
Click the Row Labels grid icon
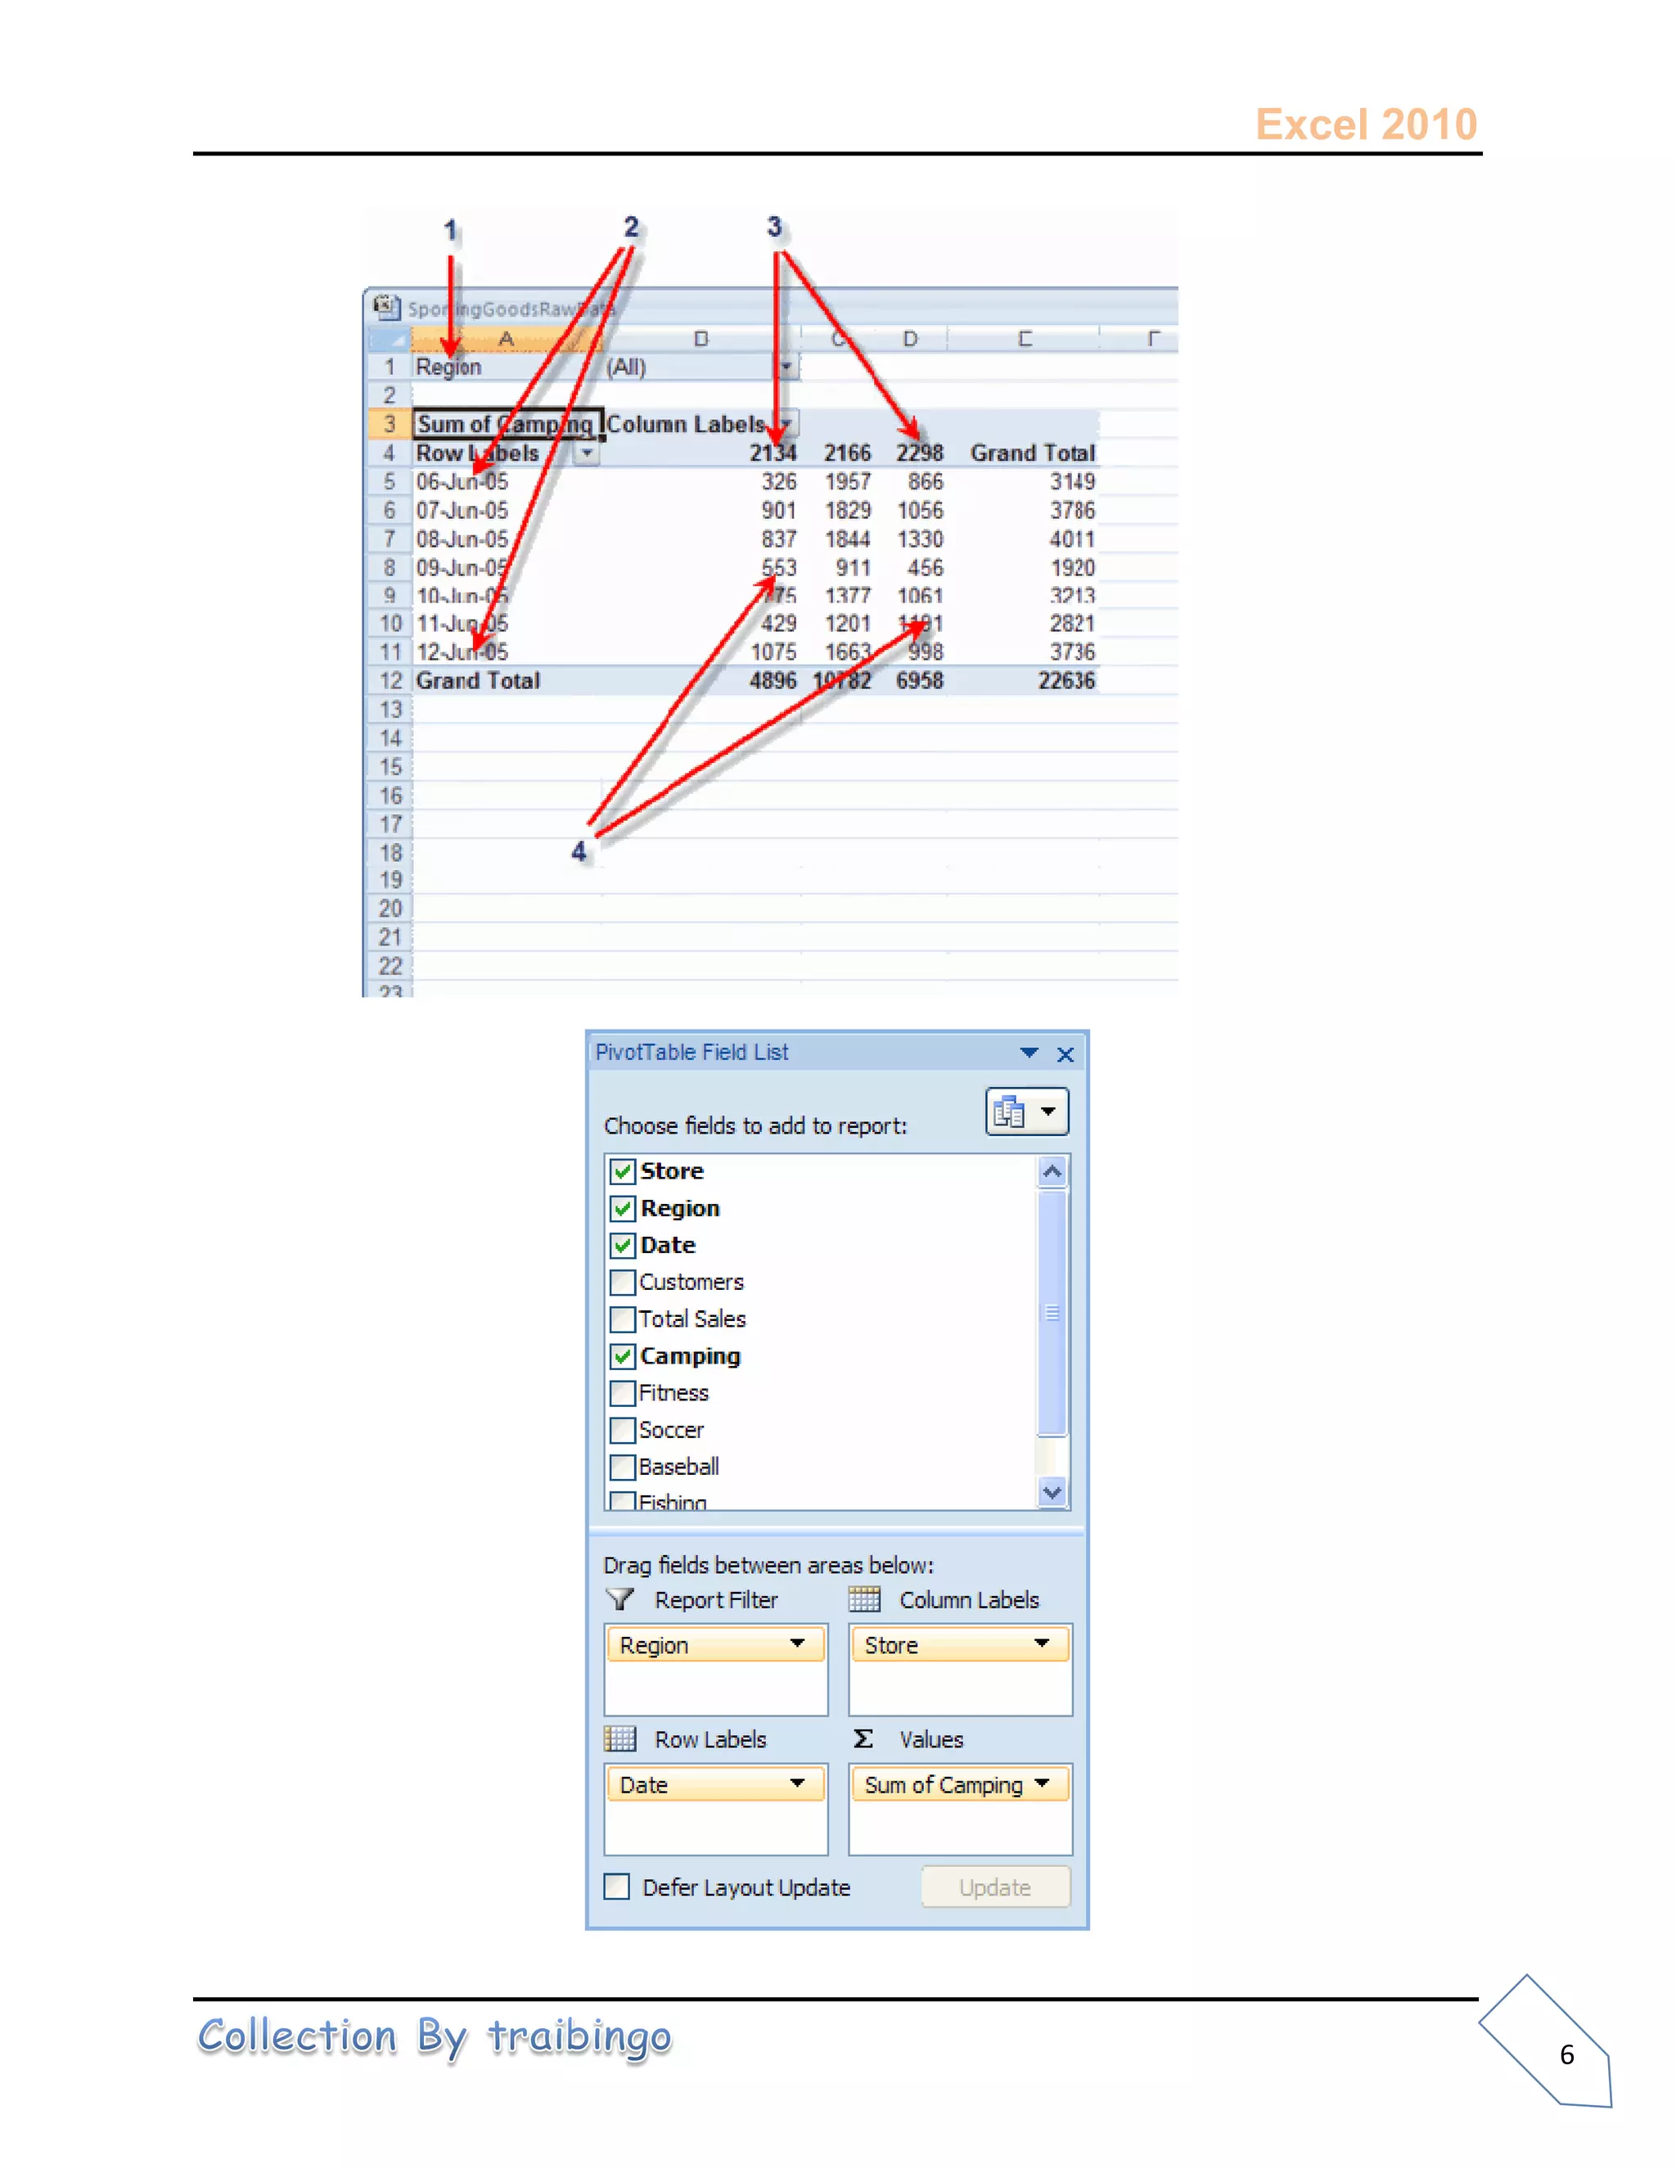click(x=620, y=1739)
